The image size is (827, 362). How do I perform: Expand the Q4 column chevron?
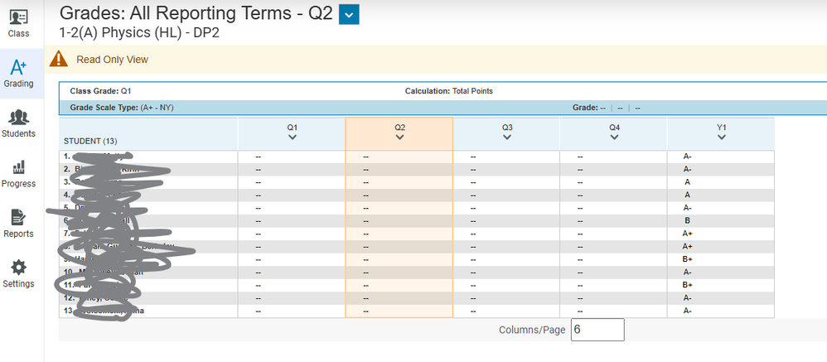click(614, 138)
